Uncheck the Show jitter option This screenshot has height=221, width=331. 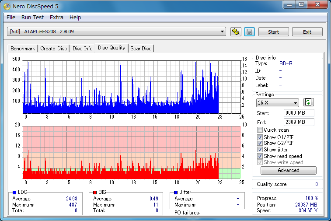pyautogui.click(x=260, y=150)
